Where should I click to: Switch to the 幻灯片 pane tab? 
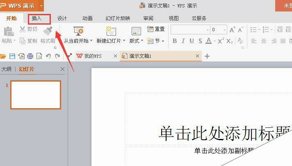pos(26,69)
